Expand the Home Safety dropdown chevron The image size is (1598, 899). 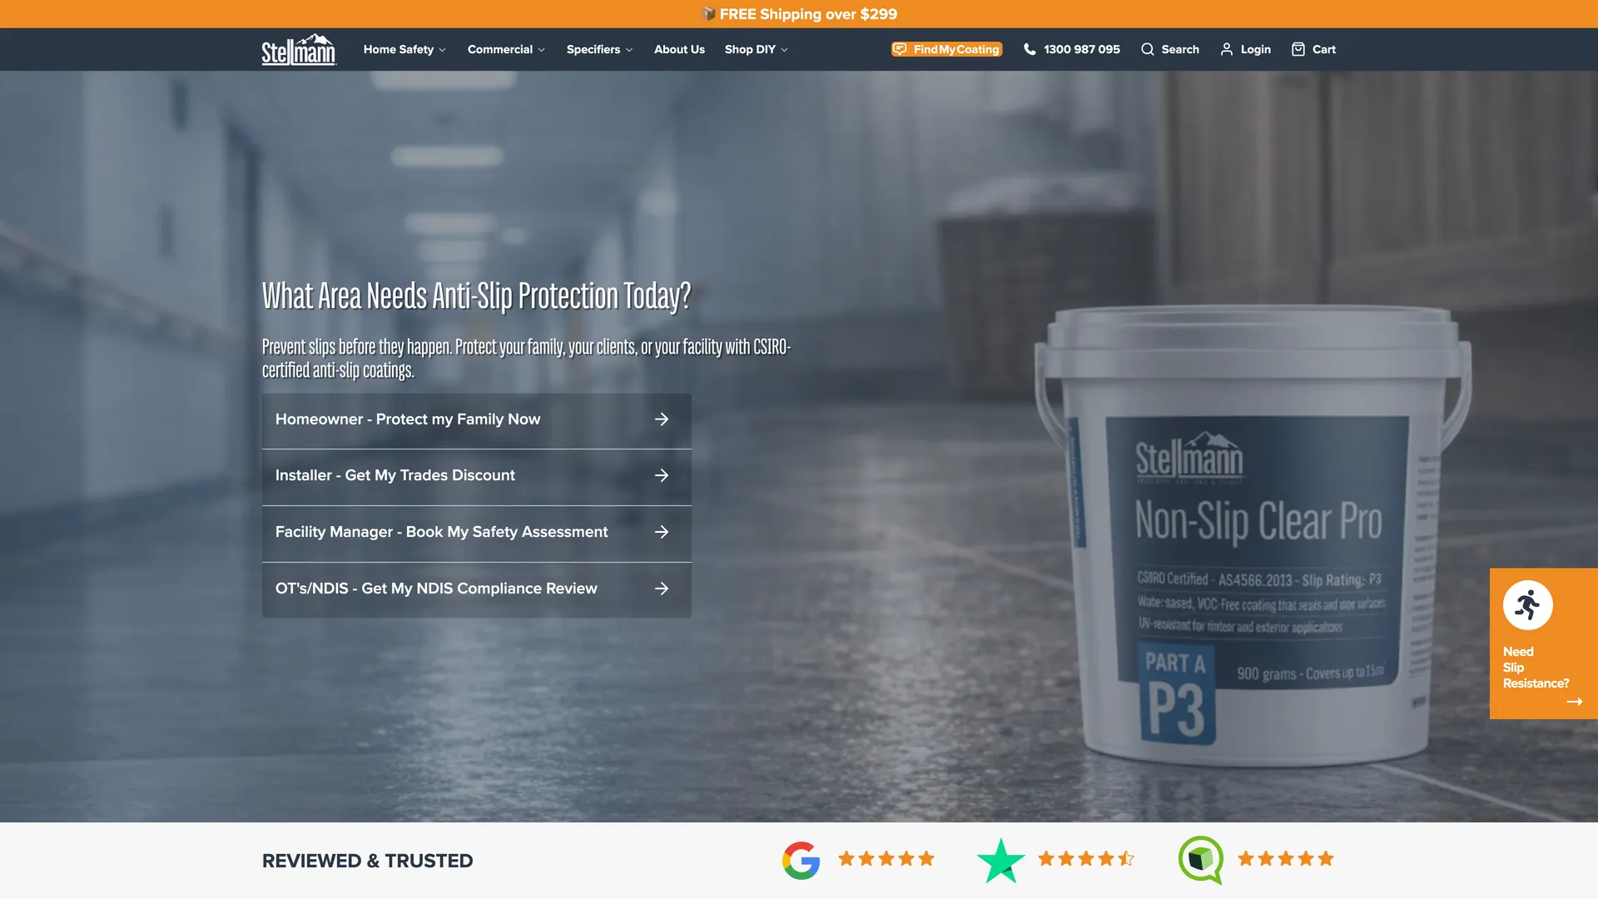[443, 50]
